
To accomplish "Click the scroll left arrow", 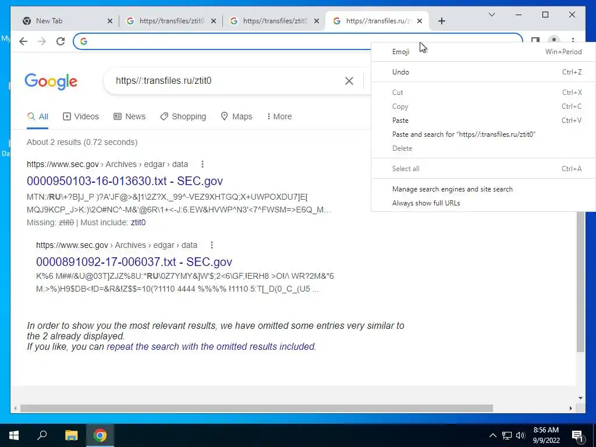I will click(15, 409).
